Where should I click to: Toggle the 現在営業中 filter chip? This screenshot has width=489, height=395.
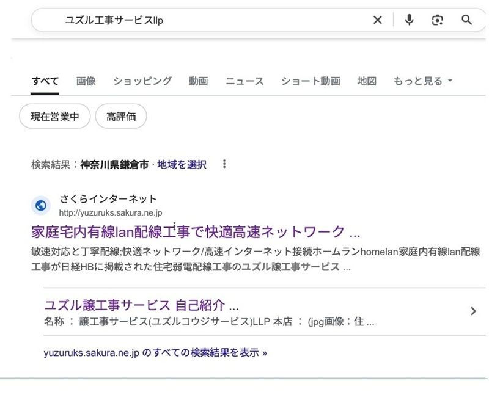[x=54, y=116]
